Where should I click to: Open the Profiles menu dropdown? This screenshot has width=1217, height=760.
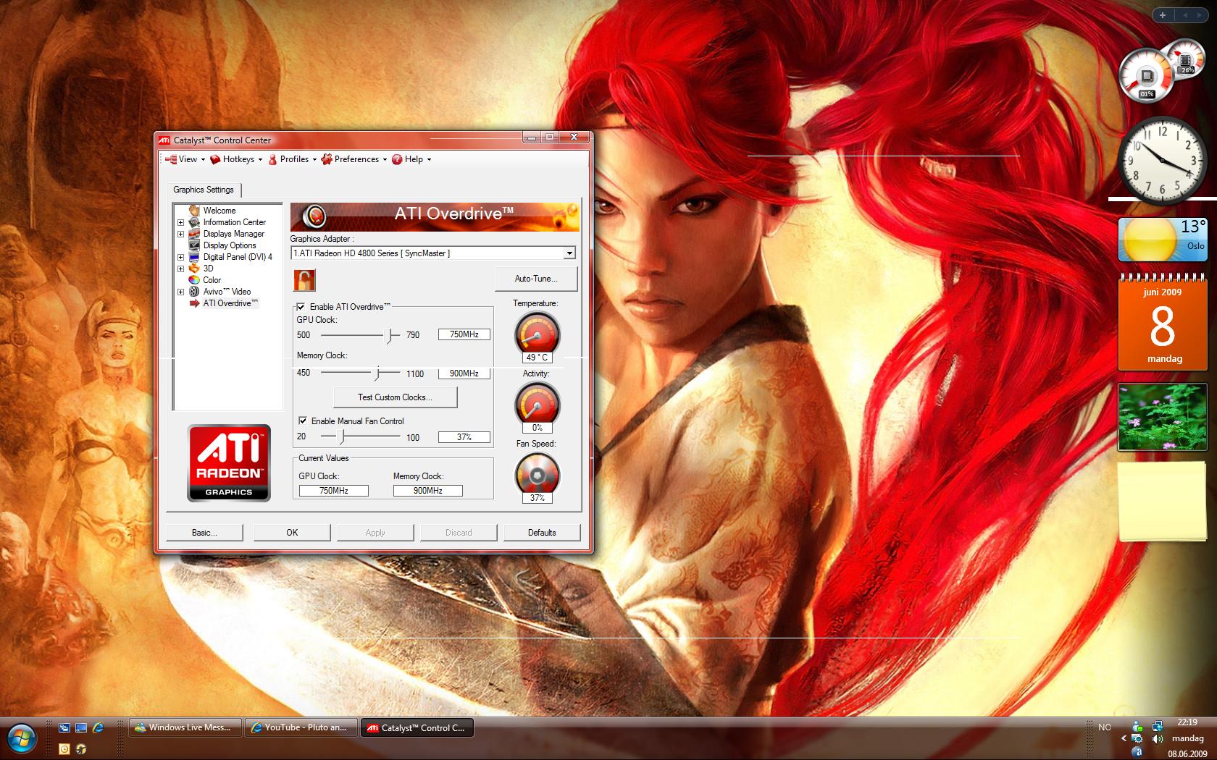(292, 159)
